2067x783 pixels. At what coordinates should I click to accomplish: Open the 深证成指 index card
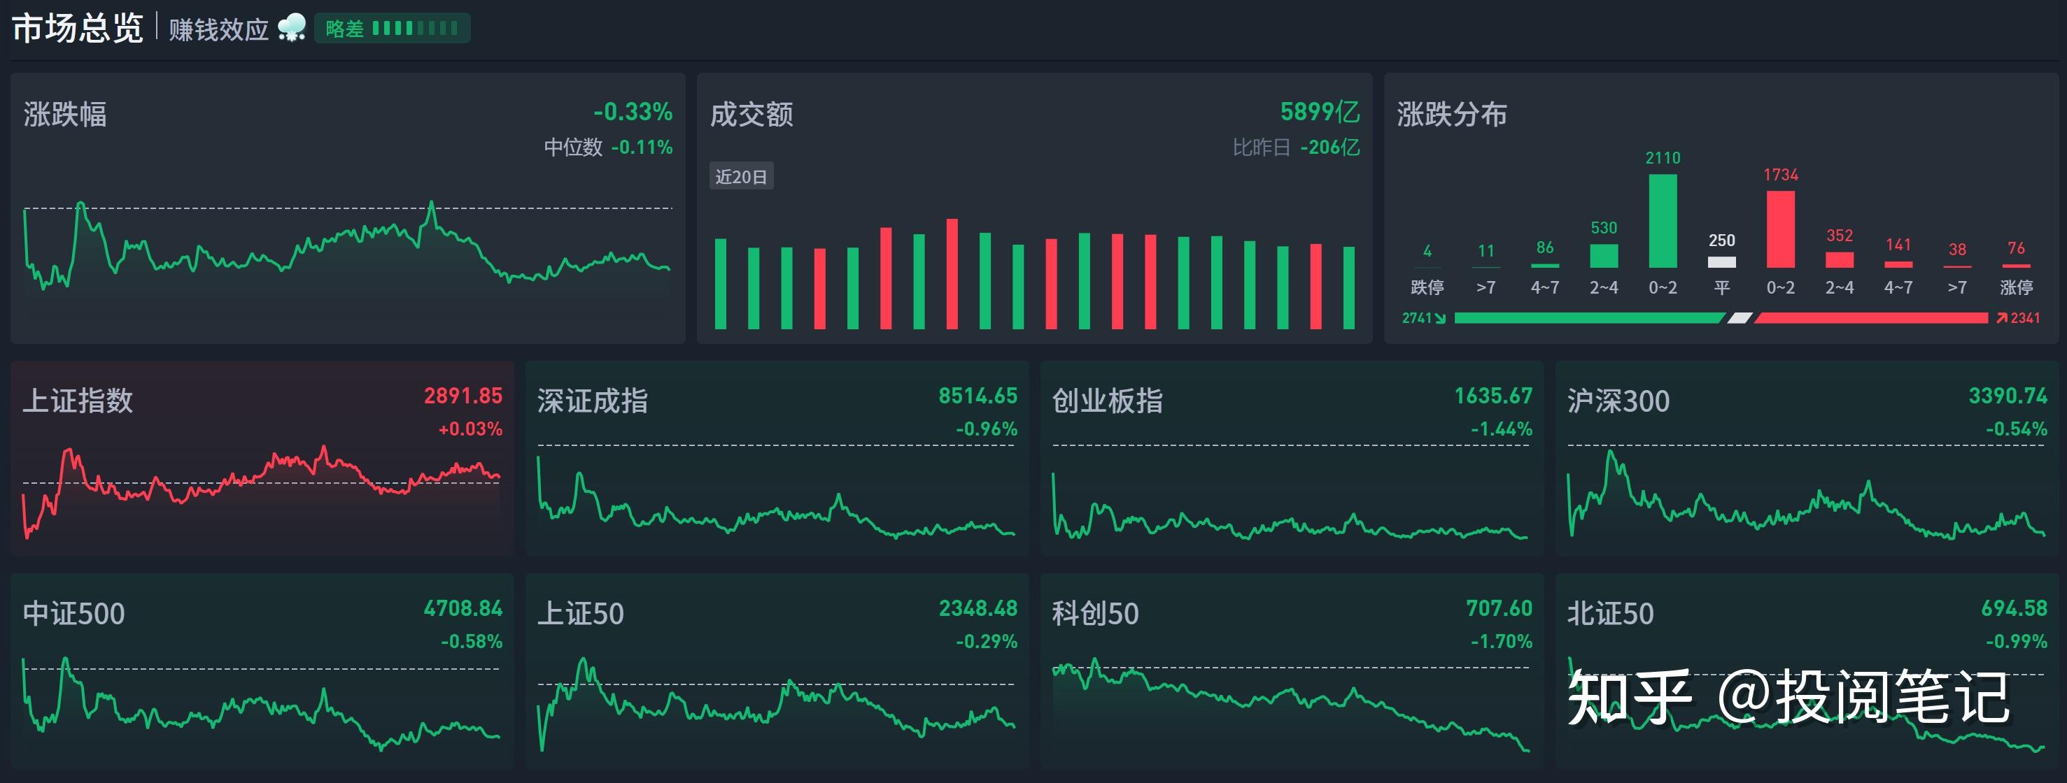(x=777, y=459)
